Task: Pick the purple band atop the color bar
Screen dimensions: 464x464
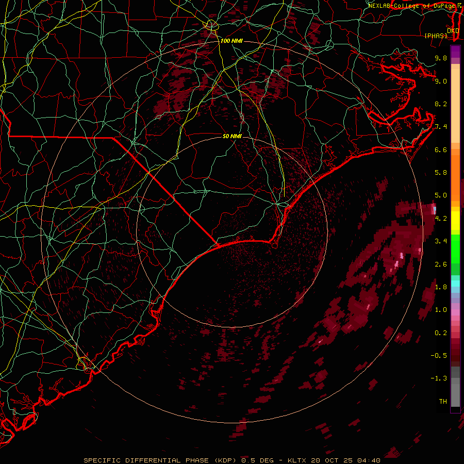Action: tap(455, 52)
